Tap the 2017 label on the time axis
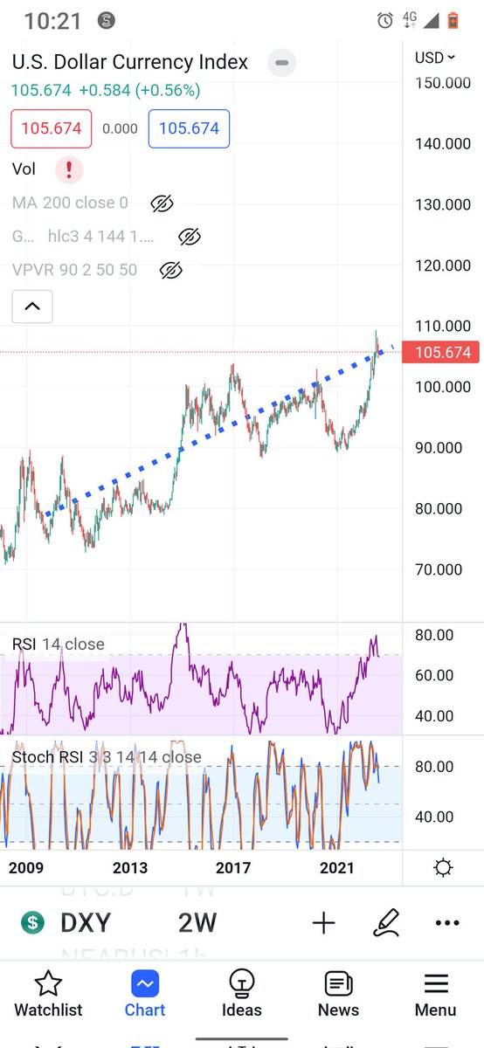484x1048 pixels. (234, 868)
